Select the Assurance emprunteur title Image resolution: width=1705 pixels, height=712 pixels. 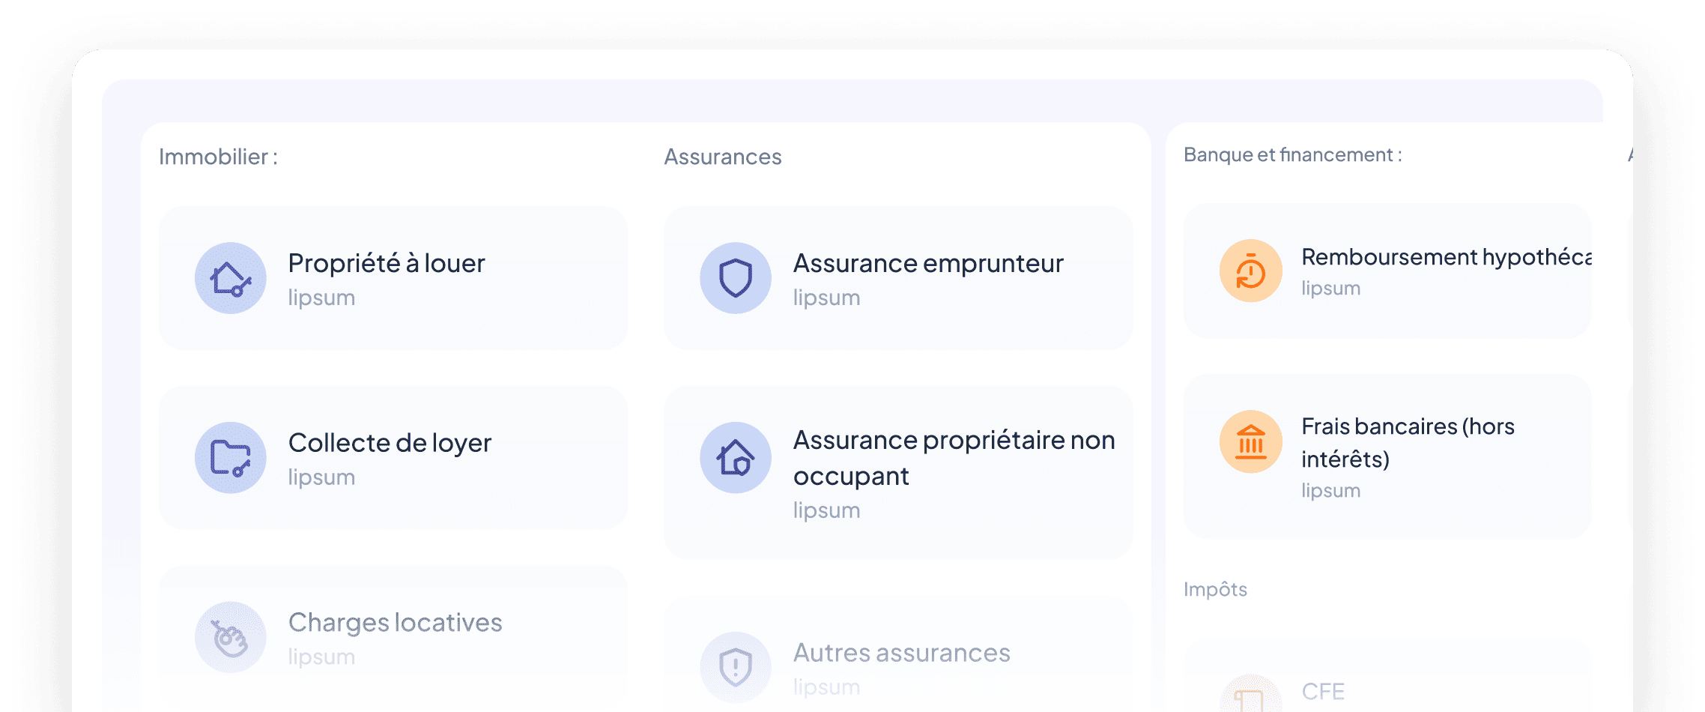tap(928, 263)
